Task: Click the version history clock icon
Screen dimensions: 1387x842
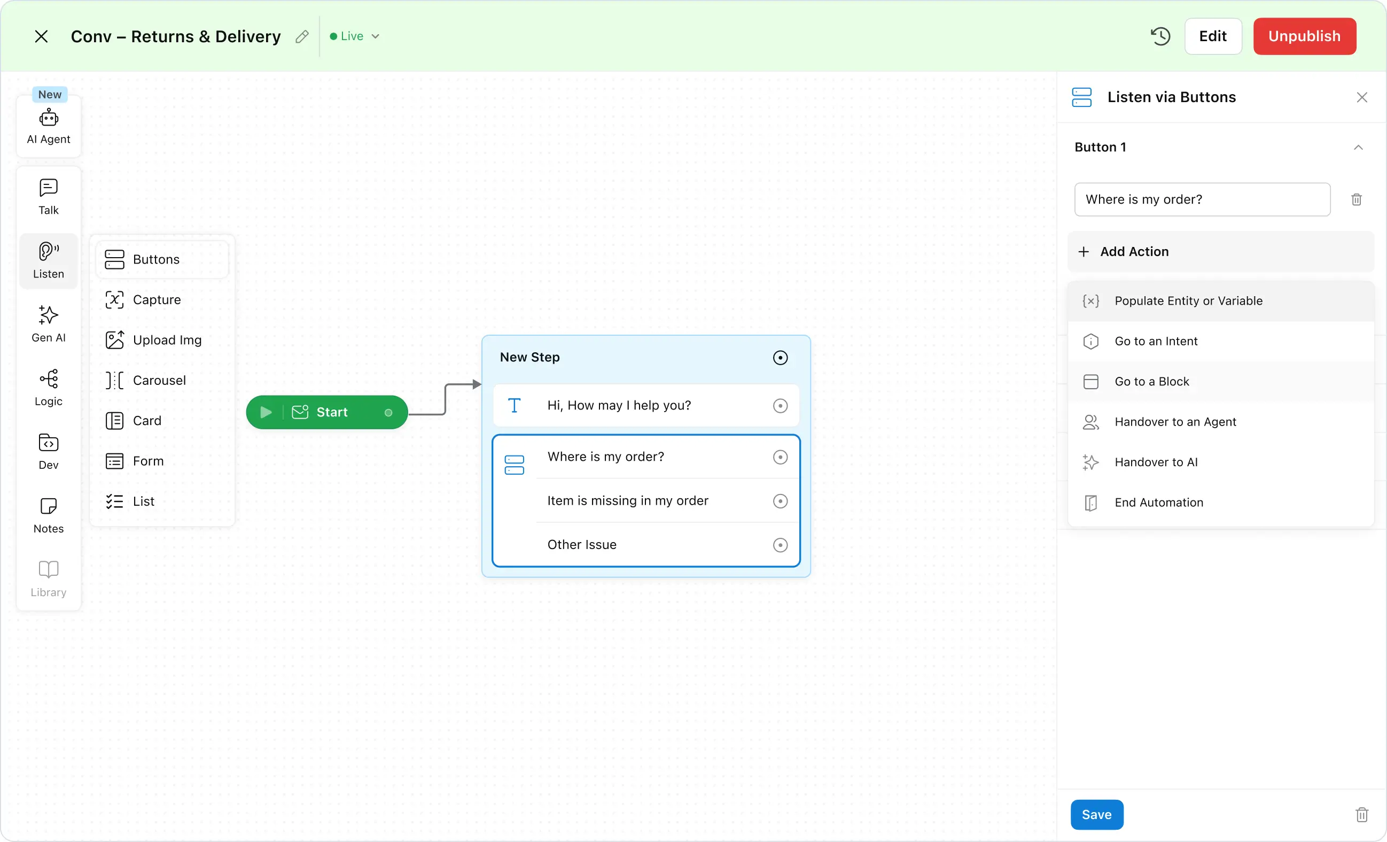Action: click(x=1160, y=36)
